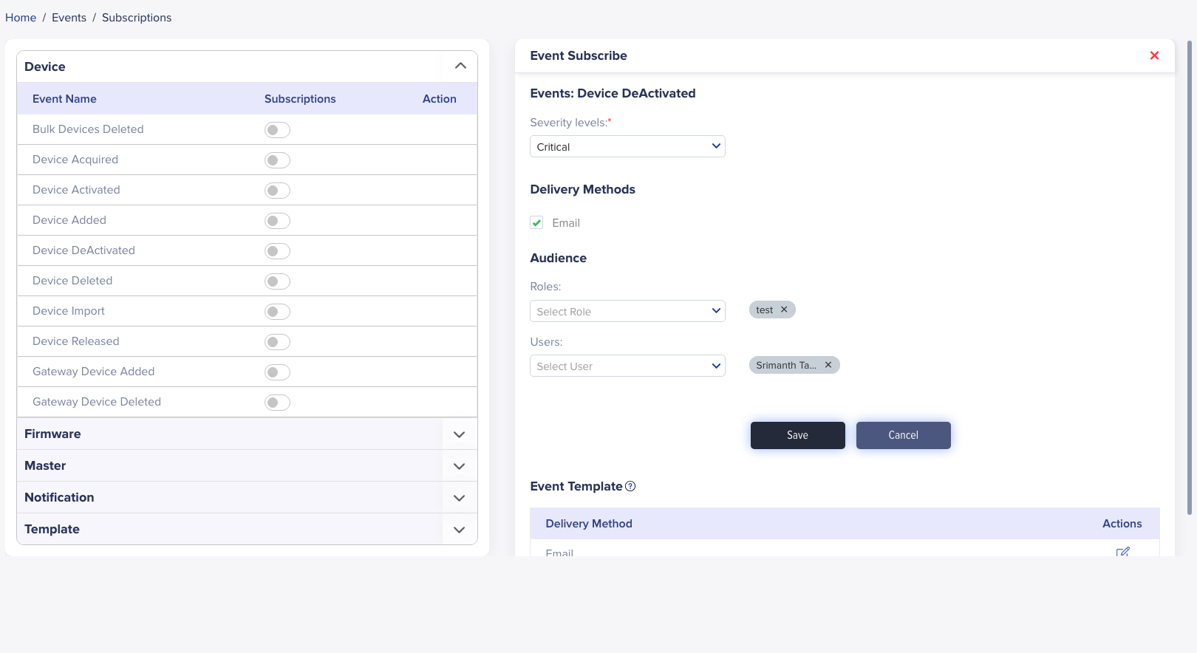Expand the Template section
The image size is (1197, 653).
point(459,530)
